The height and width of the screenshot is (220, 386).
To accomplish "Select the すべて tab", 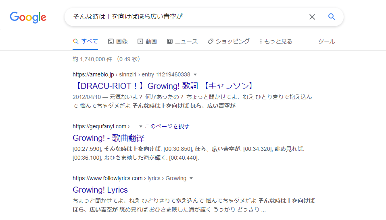I will 85,41.
